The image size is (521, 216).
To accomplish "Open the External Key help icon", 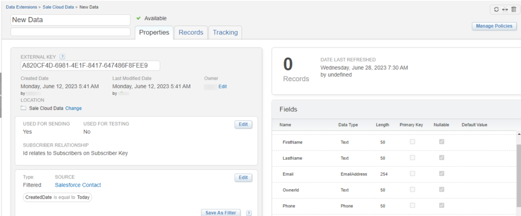I will 63,57.
